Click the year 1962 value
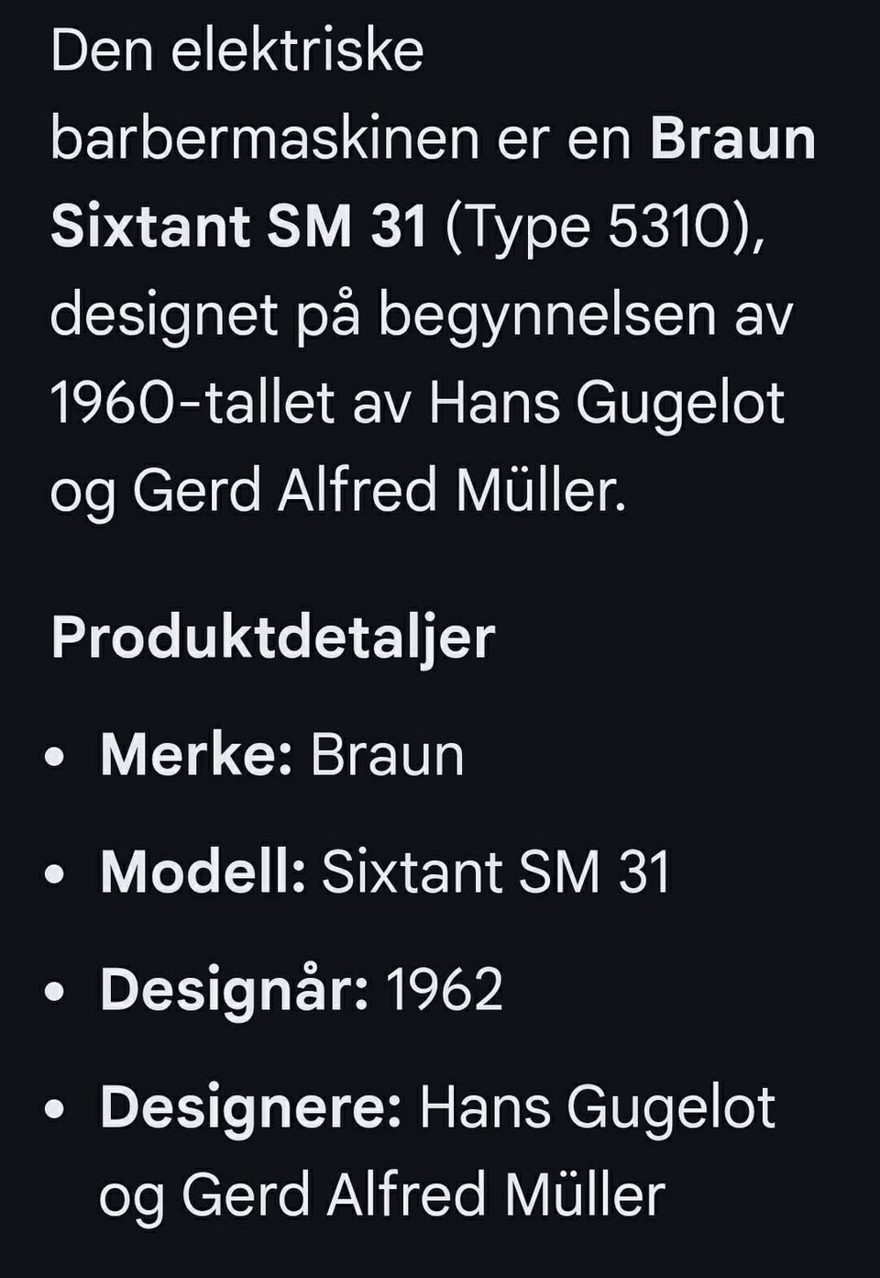 click(445, 989)
